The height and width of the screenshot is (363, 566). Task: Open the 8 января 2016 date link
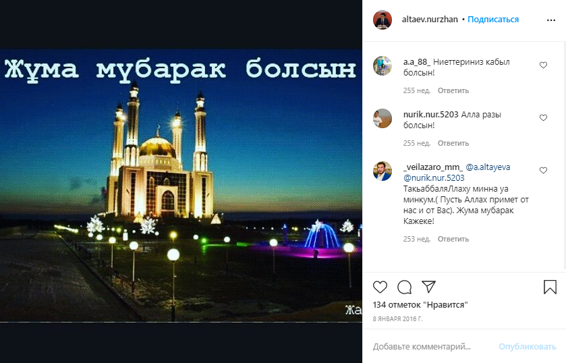[397, 319]
